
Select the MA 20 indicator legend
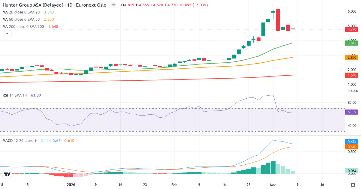point(21,12)
